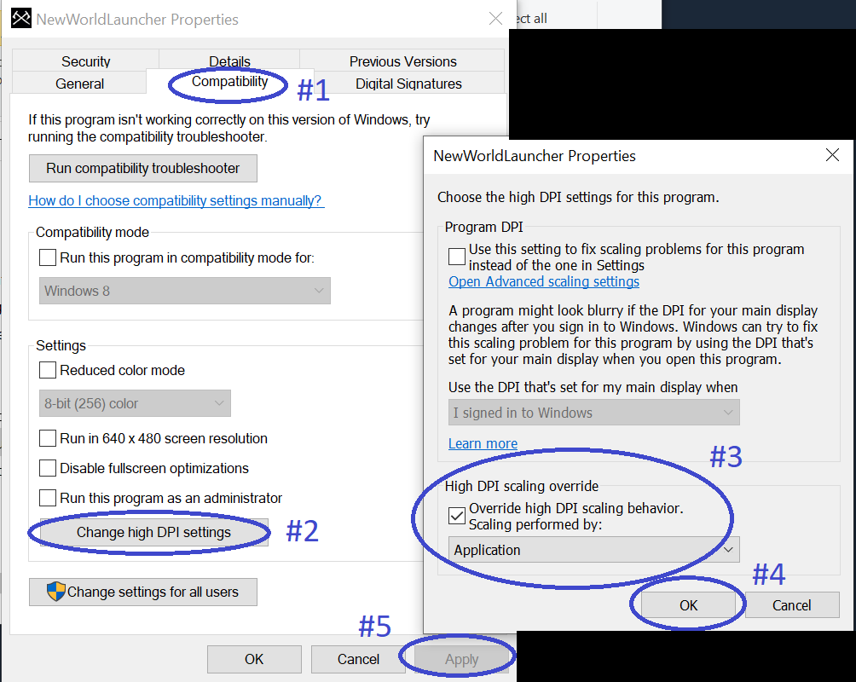Image resolution: width=856 pixels, height=682 pixels.
Task: Close the high DPI settings dialog
Action: (833, 155)
